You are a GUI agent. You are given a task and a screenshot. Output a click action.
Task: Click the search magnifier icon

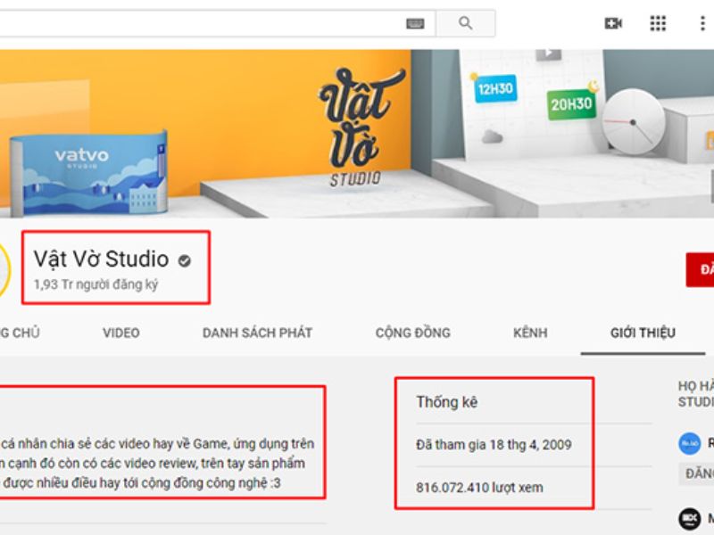465,23
